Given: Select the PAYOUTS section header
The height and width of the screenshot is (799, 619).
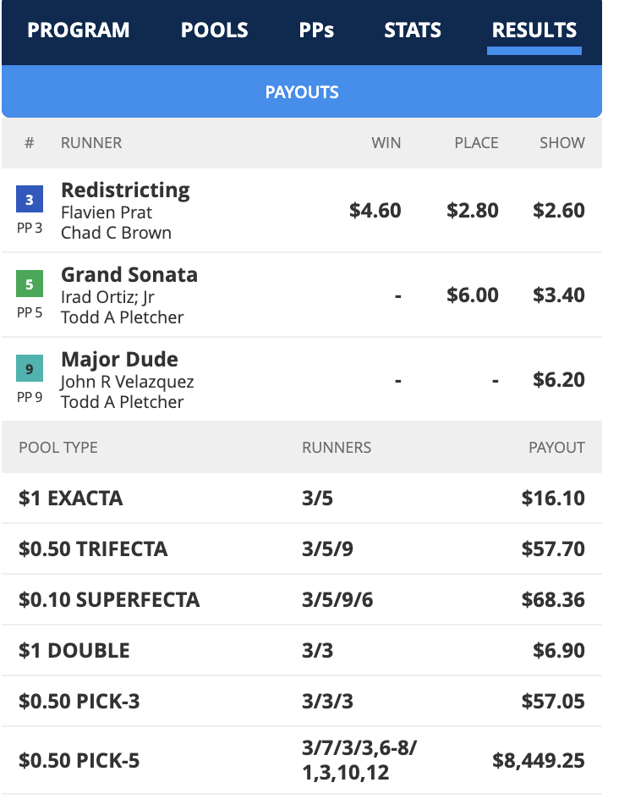Looking at the screenshot, I should [302, 92].
